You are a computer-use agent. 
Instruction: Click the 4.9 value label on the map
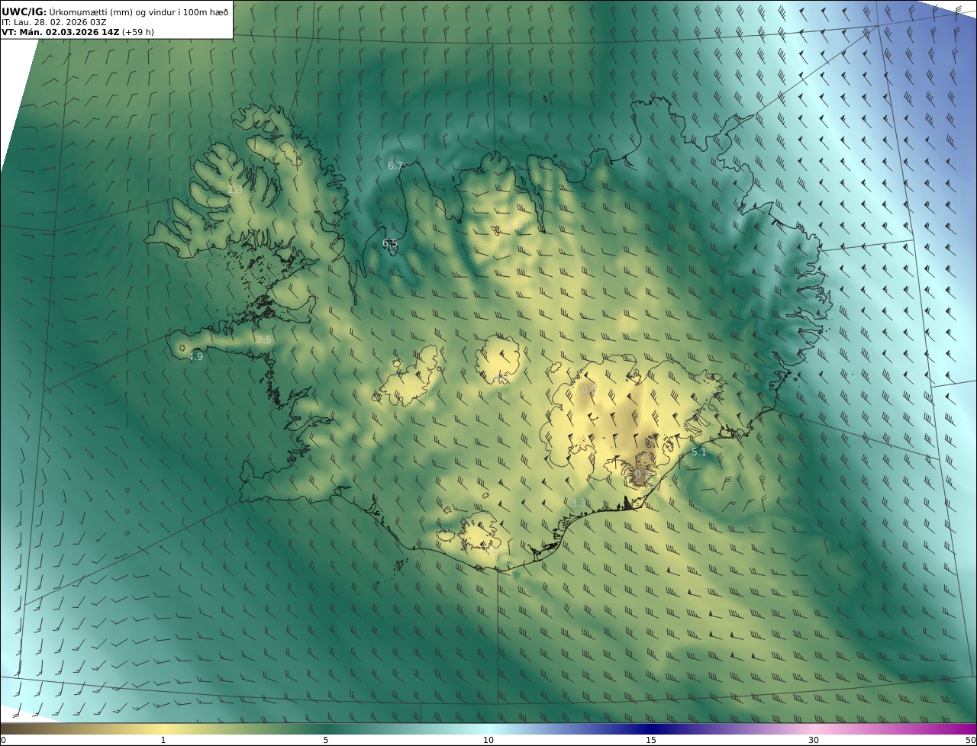tap(195, 356)
